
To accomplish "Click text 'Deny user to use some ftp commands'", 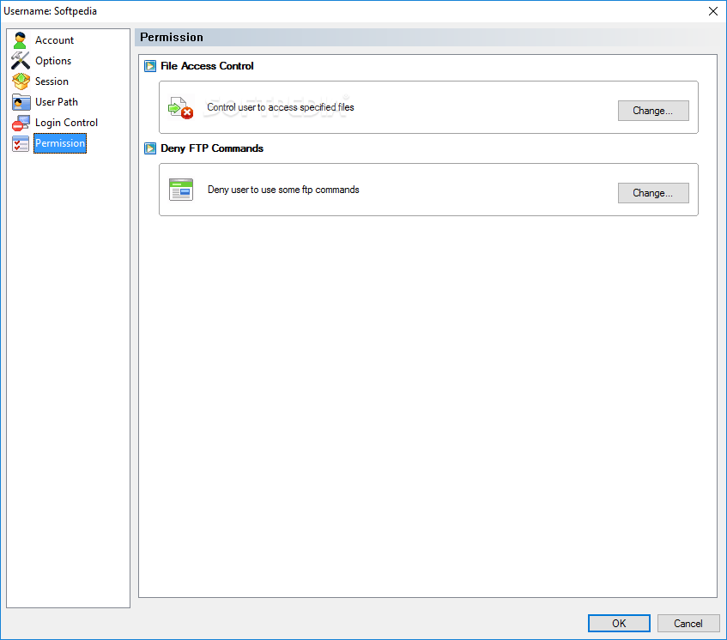I will (283, 190).
